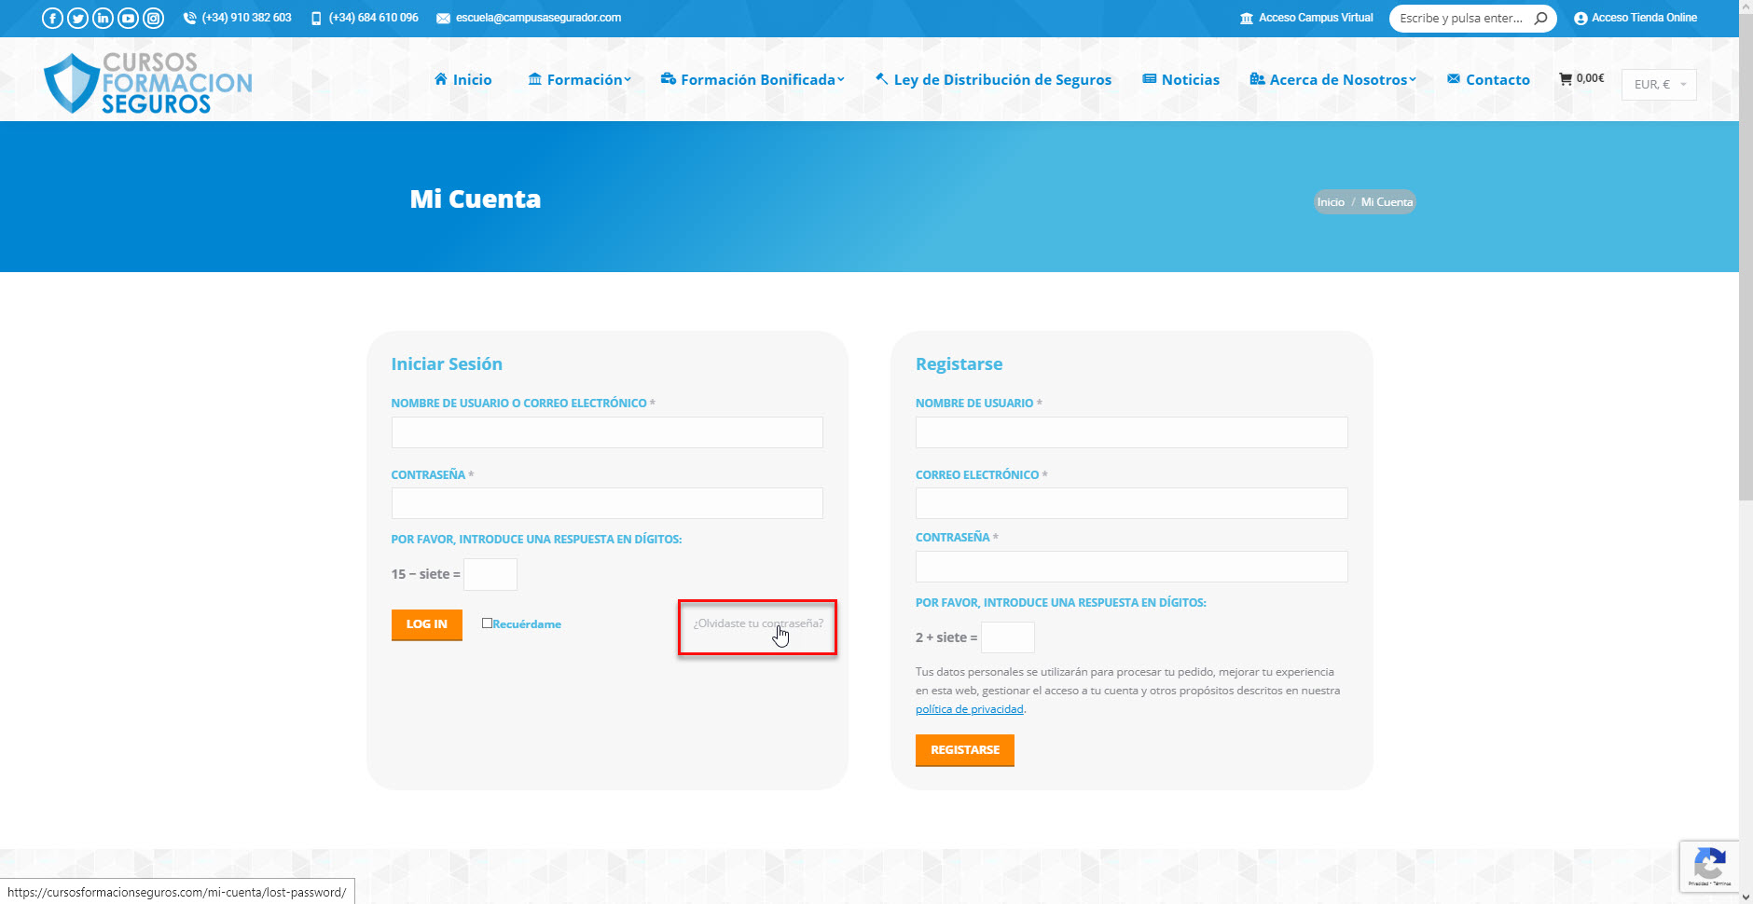1753x904 pixels.
Task: Expand the Formación menu
Action: (x=580, y=80)
